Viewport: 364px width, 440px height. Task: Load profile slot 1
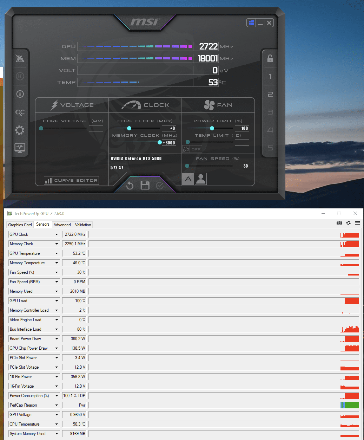[270, 76]
